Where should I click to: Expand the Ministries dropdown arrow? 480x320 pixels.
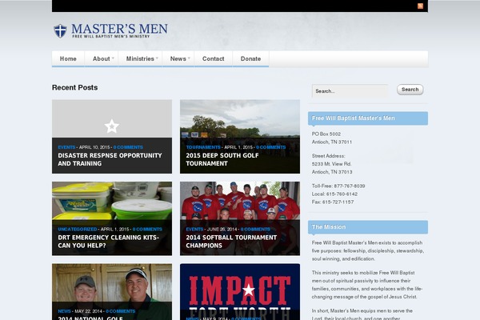click(x=157, y=58)
